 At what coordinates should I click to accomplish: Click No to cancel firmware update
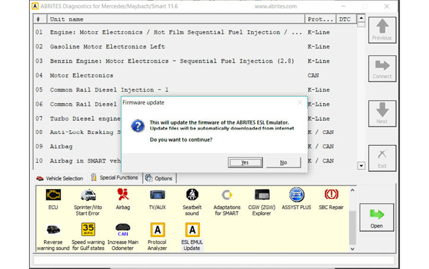pos(283,163)
